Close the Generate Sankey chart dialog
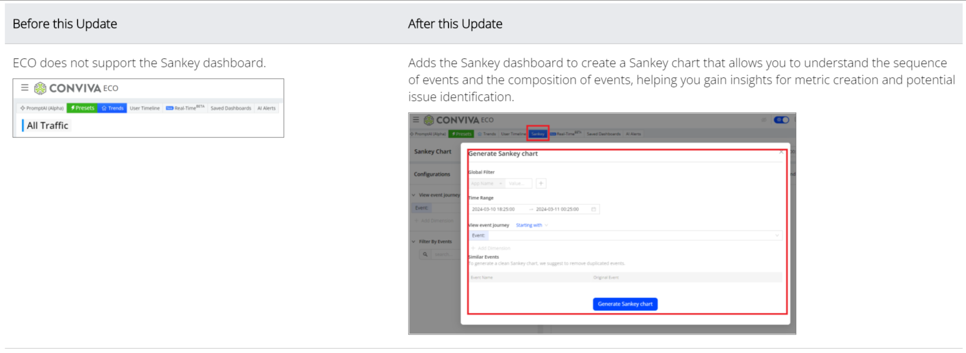966x353 pixels. coord(781,152)
